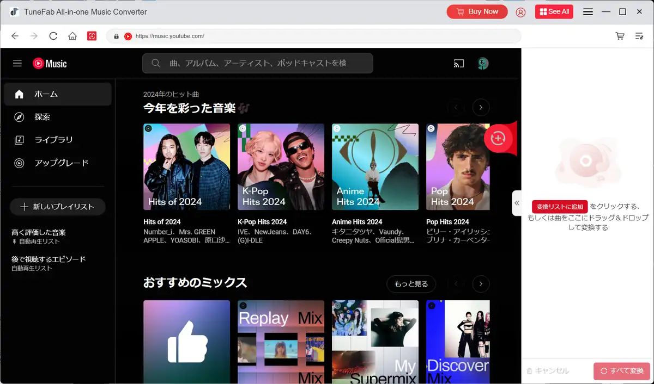This screenshot has width=654, height=384.
Task: Click the search magnifier icon
Action: [156, 63]
